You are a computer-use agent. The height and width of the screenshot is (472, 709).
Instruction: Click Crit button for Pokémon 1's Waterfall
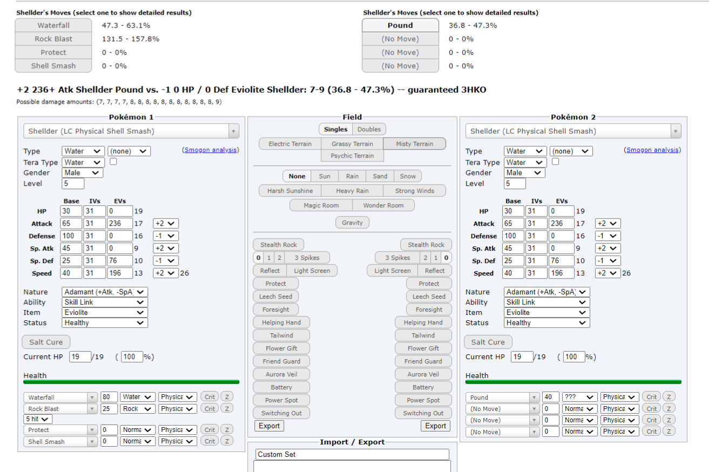point(210,397)
